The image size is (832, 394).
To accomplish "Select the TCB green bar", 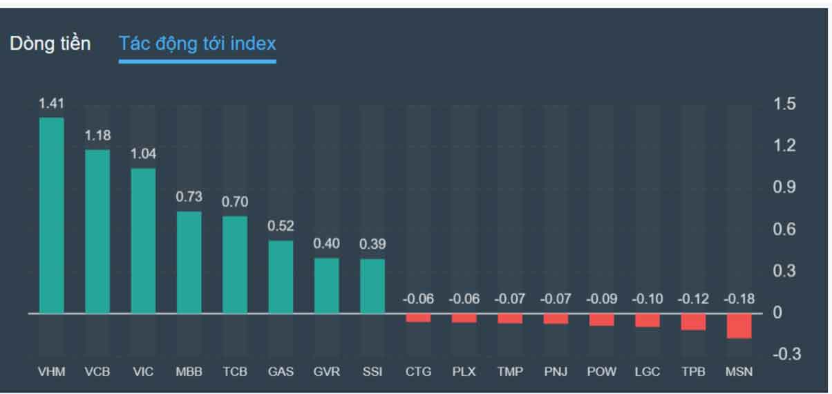I will [x=235, y=264].
